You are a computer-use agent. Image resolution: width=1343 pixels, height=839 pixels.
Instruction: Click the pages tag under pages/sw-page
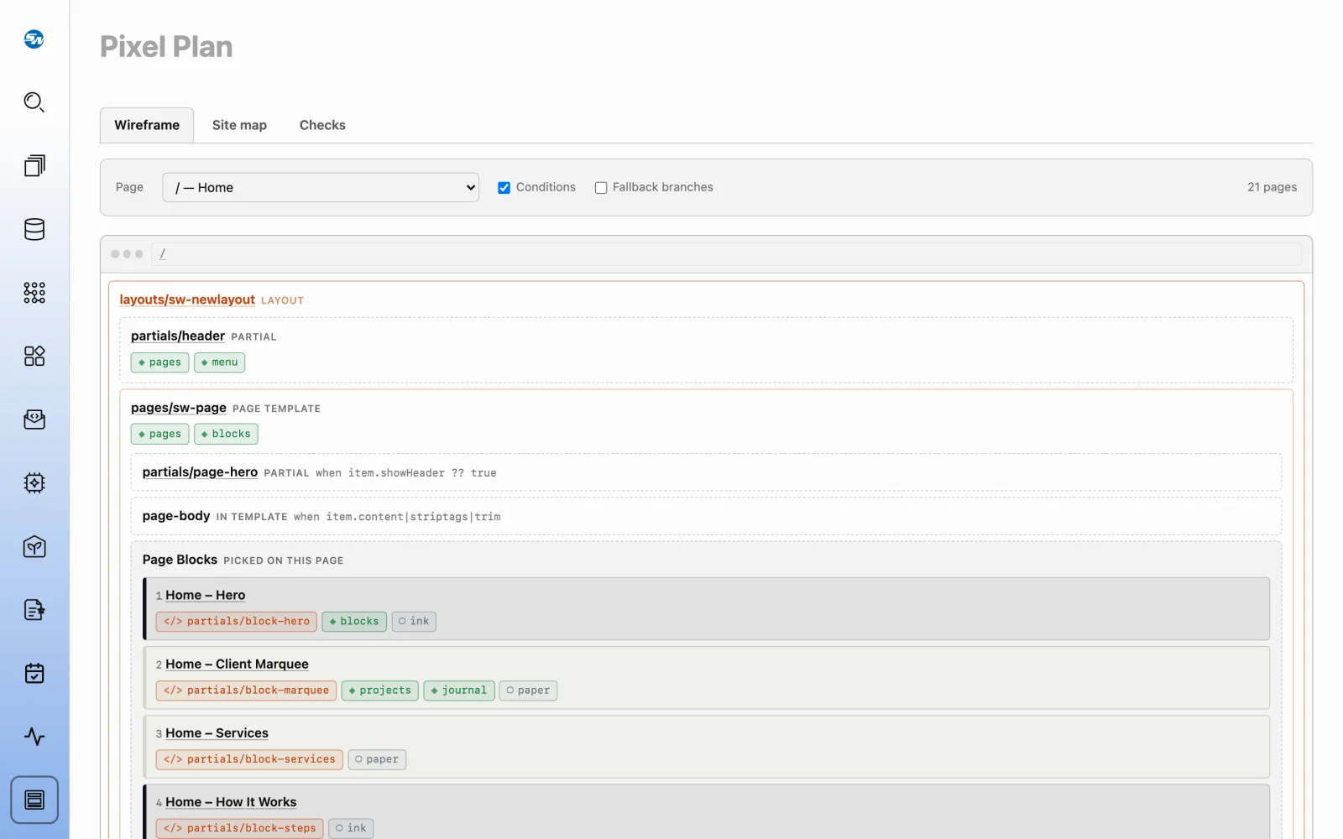(159, 434)
